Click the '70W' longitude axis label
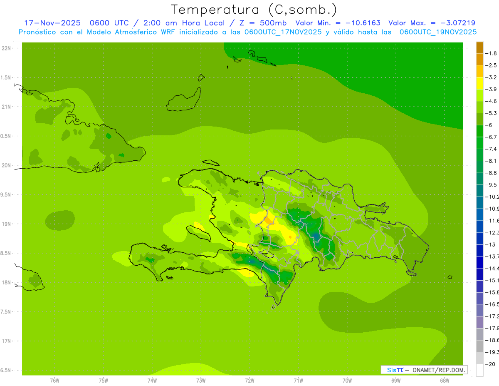 point(347,380)
